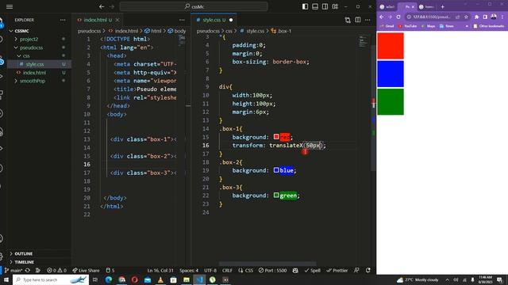Open index.html from the Explorer tree
Screen dimensions: 508x285
pyautogui.click(x=34, y=73)
